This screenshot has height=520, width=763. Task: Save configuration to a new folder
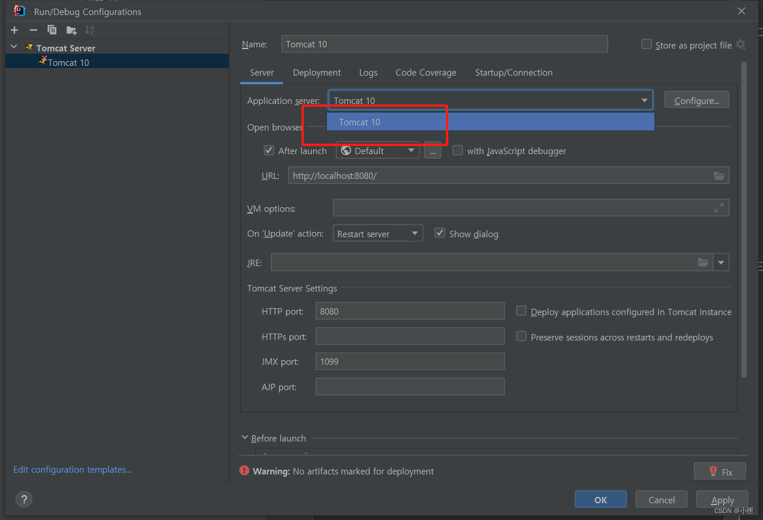pos(71,30)
